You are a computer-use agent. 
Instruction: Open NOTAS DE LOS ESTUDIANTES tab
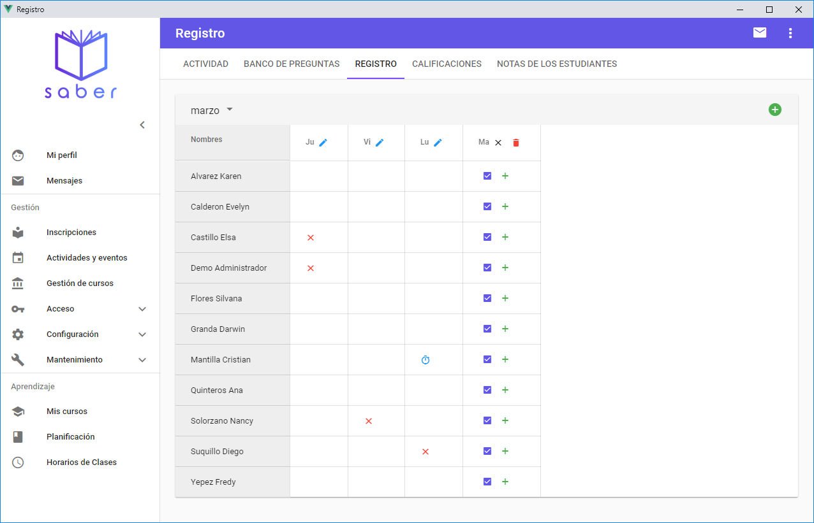pyautogui.click(x=557, y=64)
